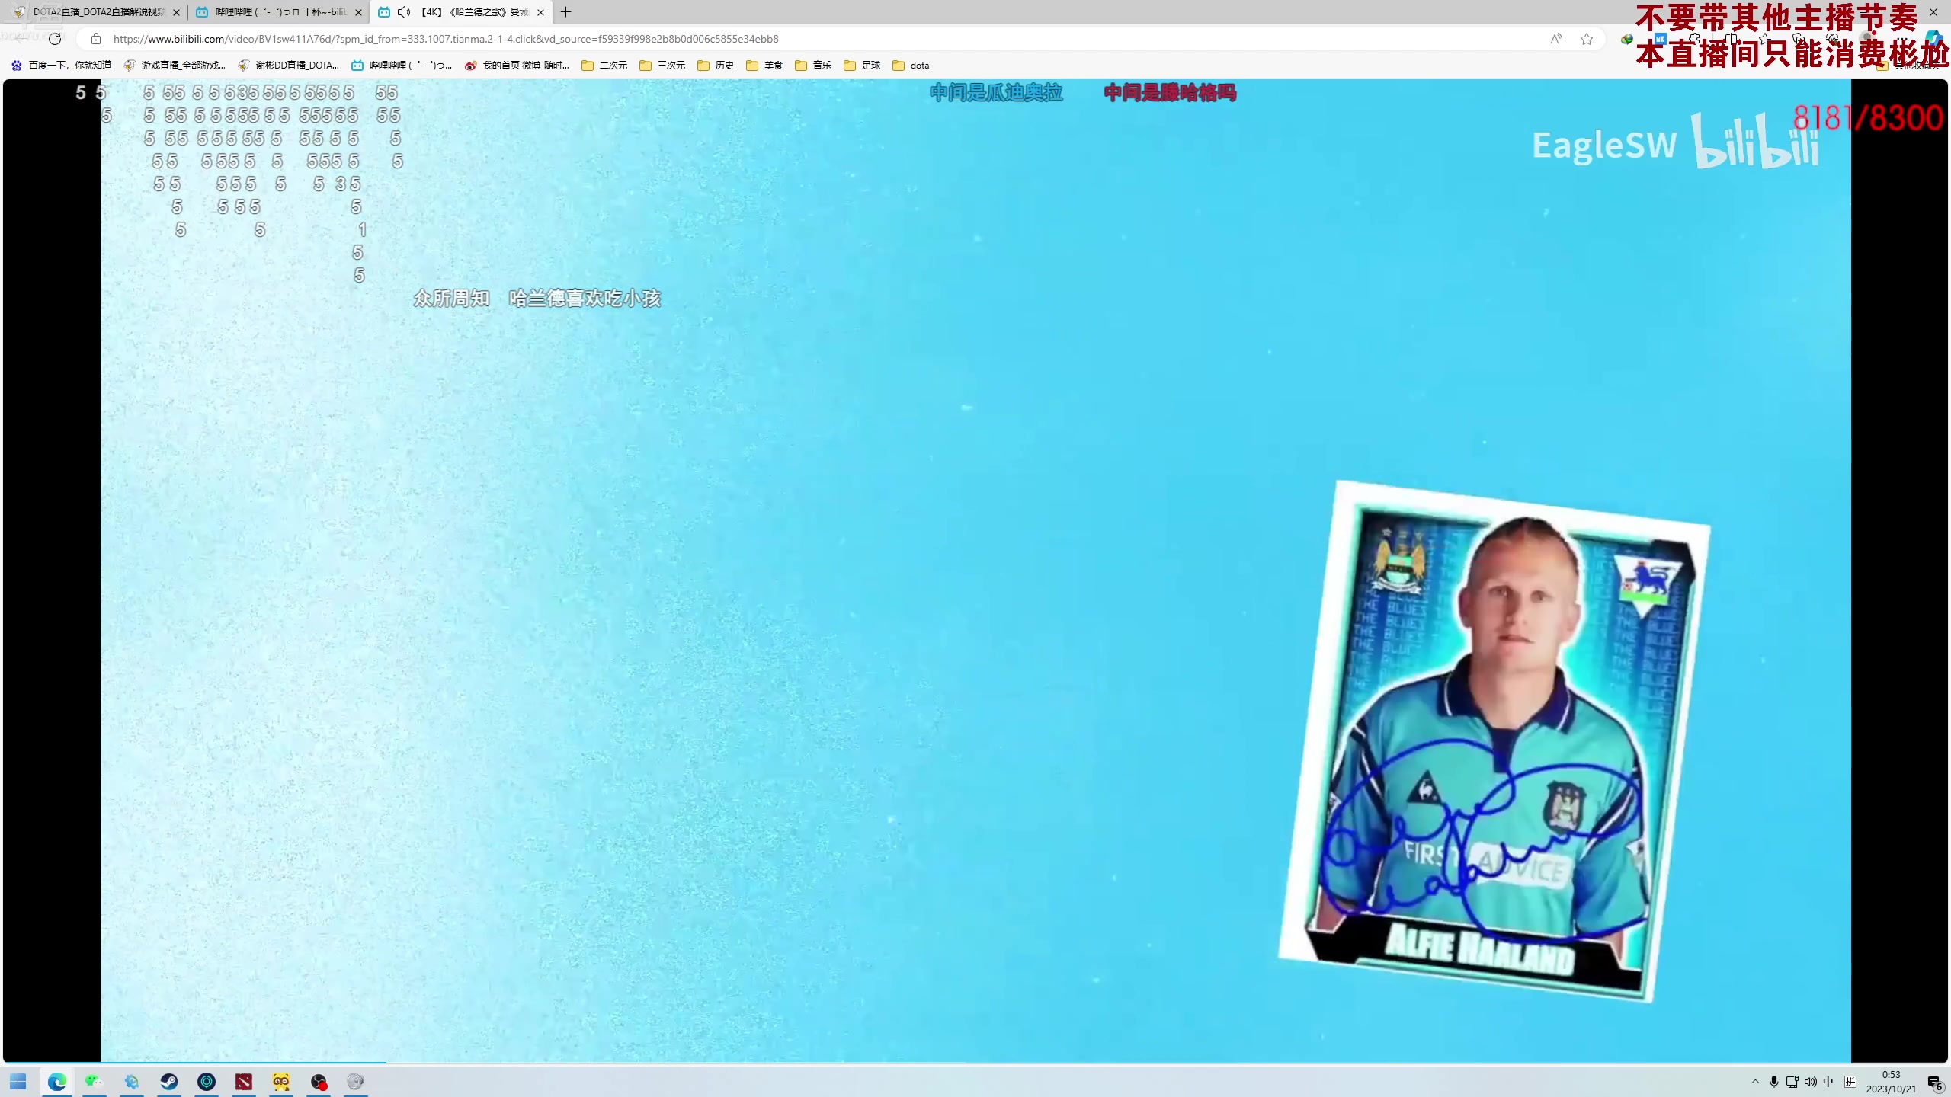Screen dimensions: 1951x1097
Task: Expand the dota bookmark folder
Action: [x=911, y=66]
